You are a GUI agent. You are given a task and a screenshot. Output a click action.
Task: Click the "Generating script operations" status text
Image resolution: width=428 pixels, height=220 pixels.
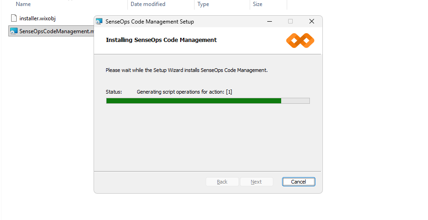(x=184, y=92)
